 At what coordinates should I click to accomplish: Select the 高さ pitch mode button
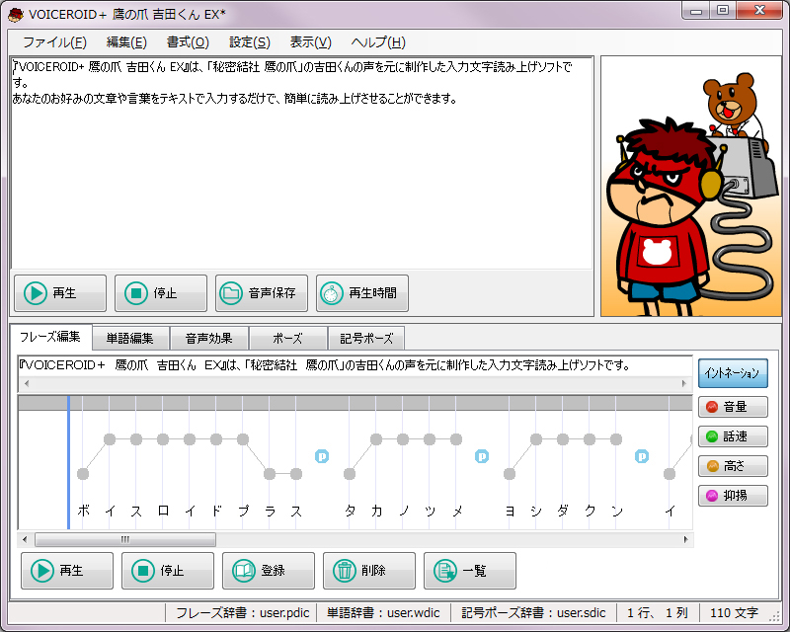point(733,466)
